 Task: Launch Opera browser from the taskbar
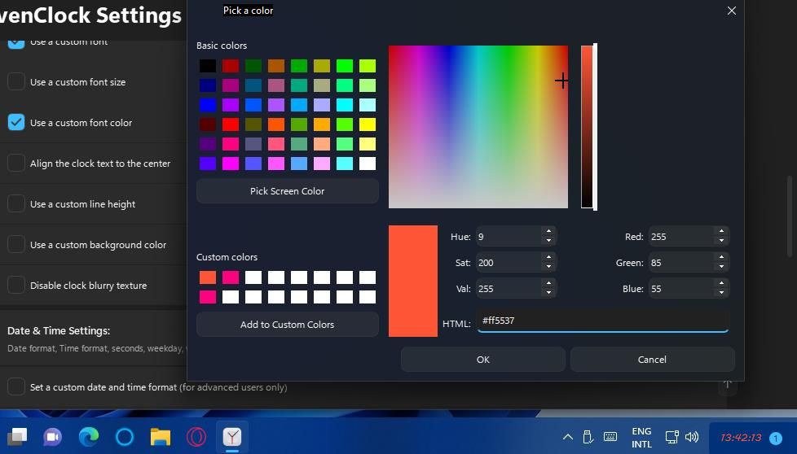click(x=196, y=437)
